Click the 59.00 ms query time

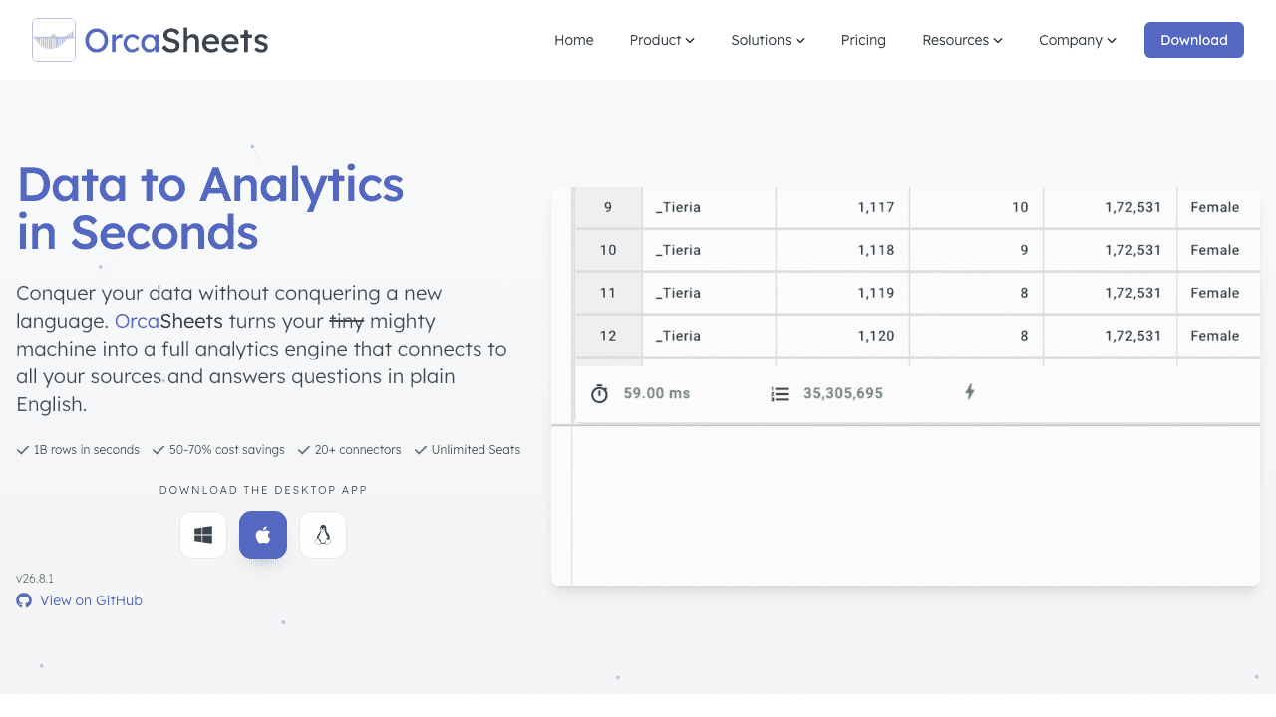(657, 393)
